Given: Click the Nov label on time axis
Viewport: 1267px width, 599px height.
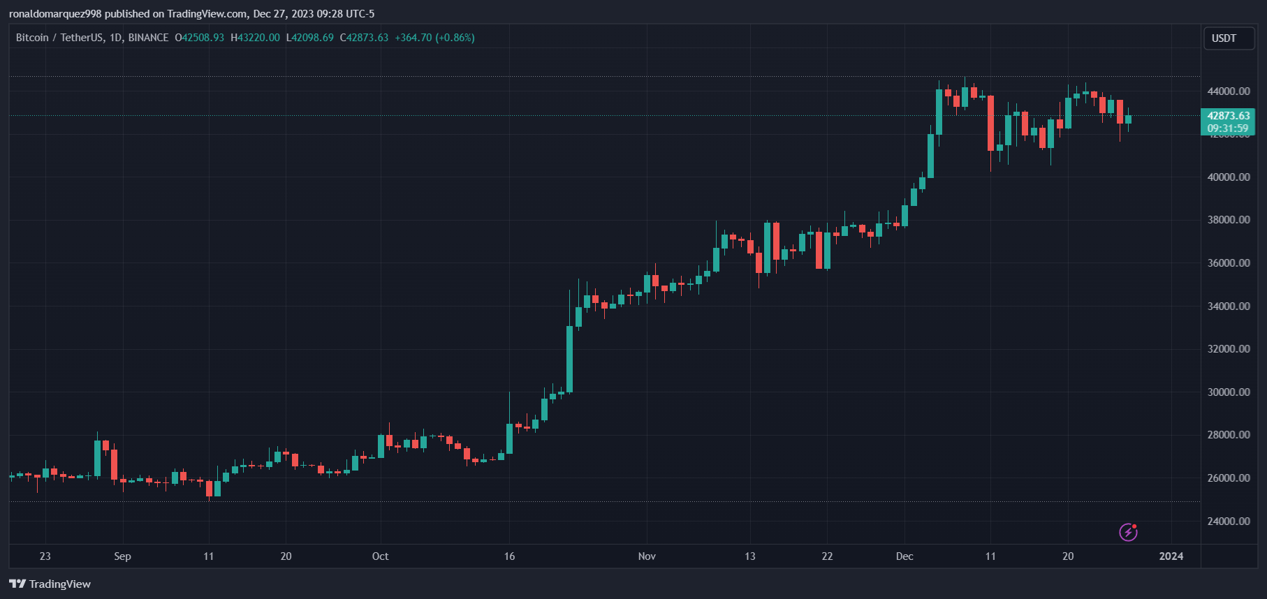Looking at the screenshot, I should coord(647,556).
